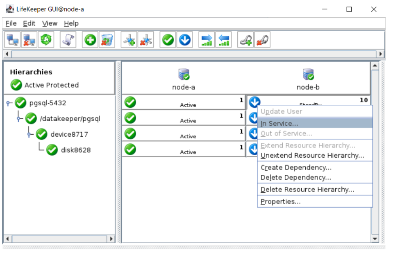Choose Properties... from context menu
Screen dimensions: 393x253
(x=315, y=201)
